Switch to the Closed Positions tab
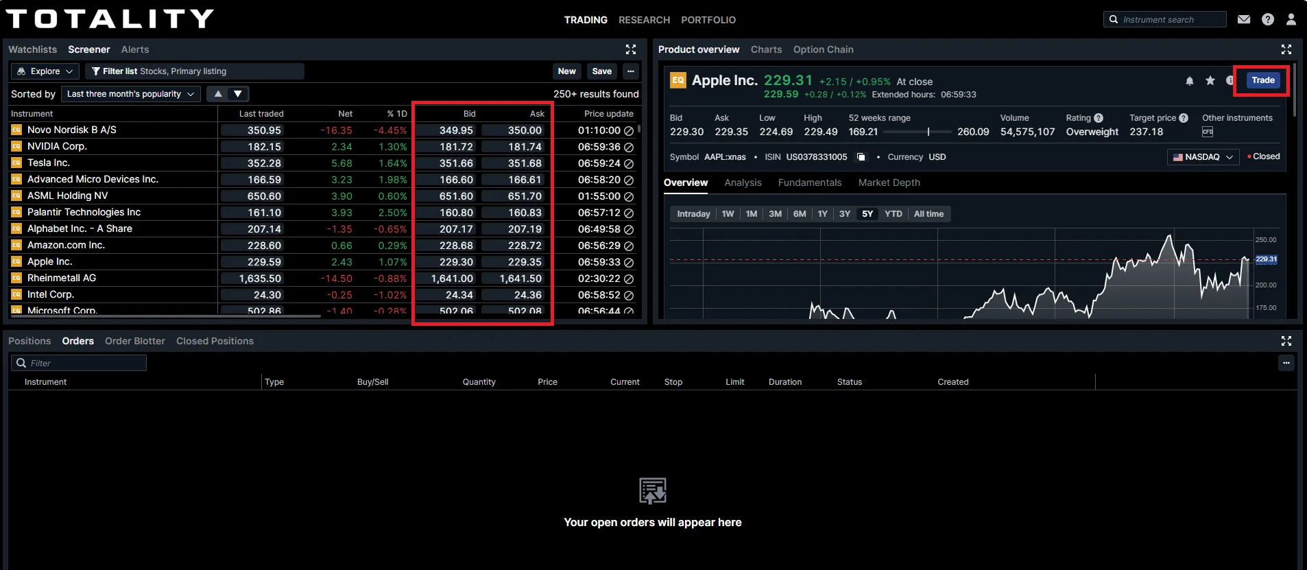The width and height of the screenshot is (1307, 570). (x=215, y=341)
